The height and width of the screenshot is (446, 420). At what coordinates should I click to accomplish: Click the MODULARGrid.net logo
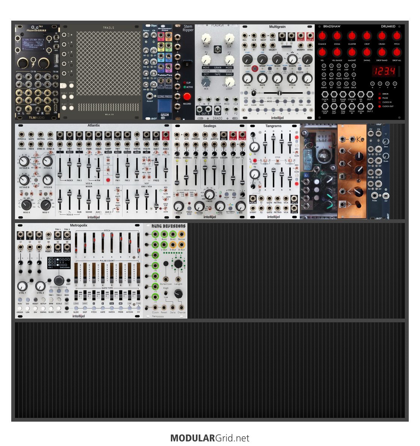(x=210, y=438)
